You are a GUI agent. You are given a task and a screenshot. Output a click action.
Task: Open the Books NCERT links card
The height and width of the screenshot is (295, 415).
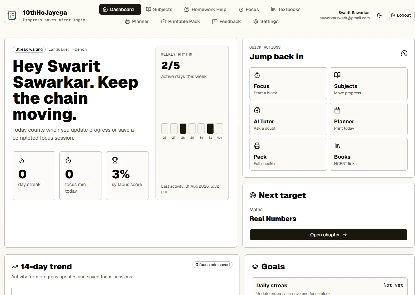click(369, 154)
